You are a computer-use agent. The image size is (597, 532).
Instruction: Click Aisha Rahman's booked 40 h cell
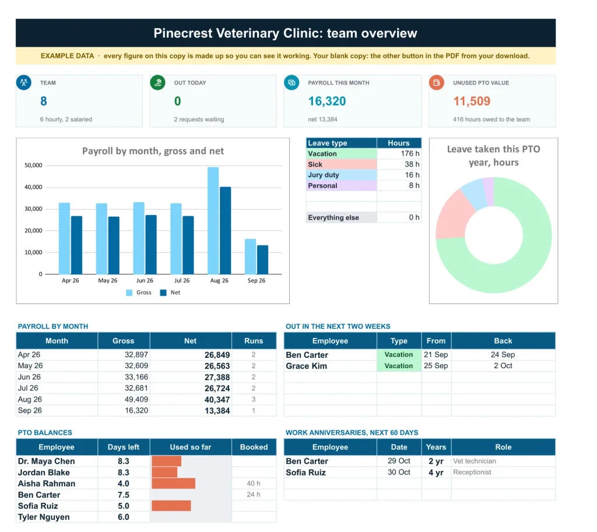click(x=254, y=484)
